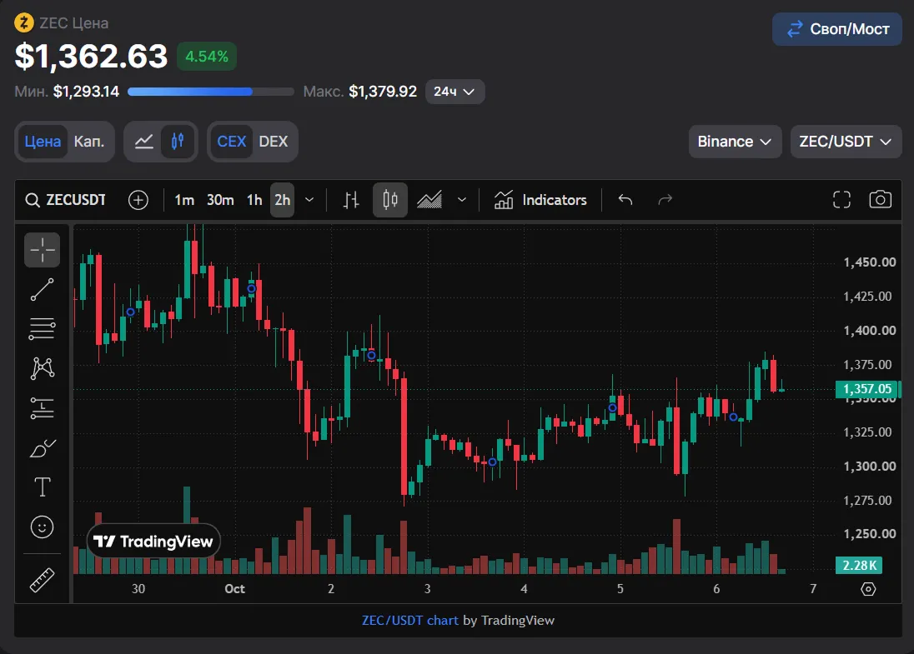This screenshot has width=914, height=654.
Task: Select DEX exchange type
Action: pos(274,142)
